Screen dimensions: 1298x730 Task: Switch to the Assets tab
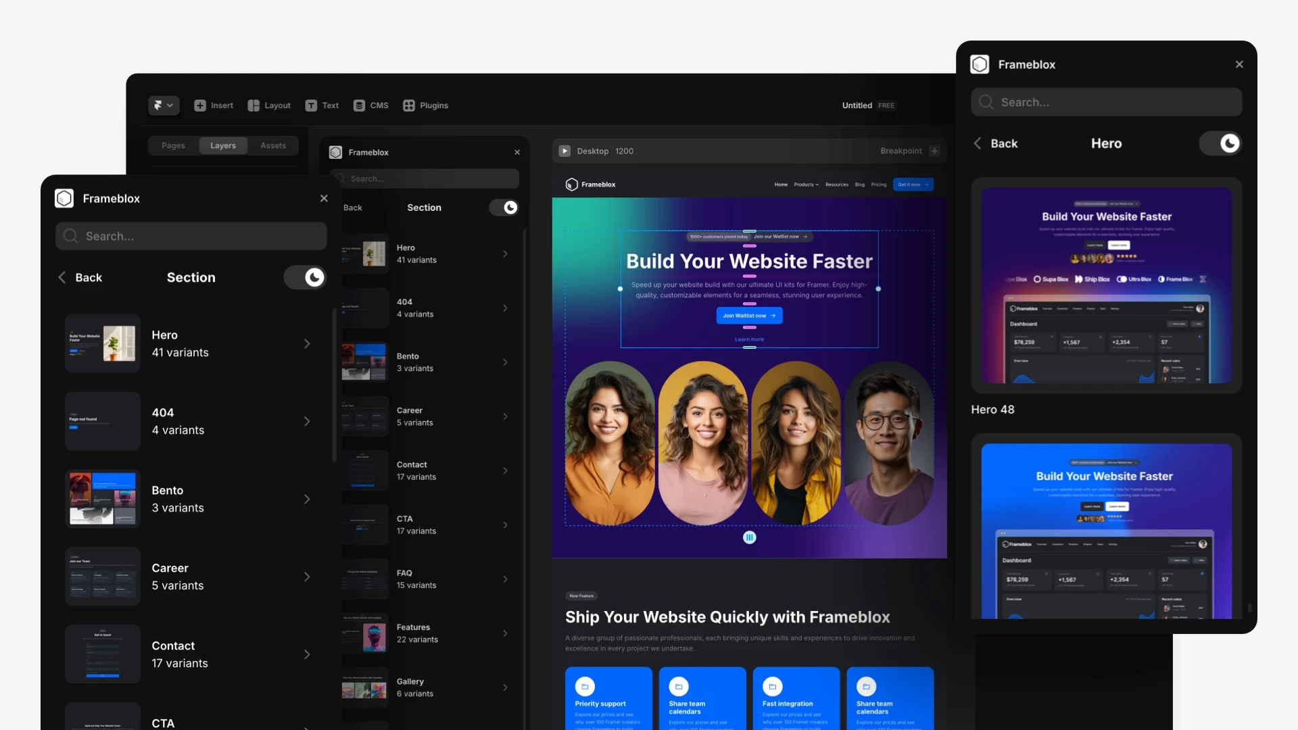coord(273,145)
